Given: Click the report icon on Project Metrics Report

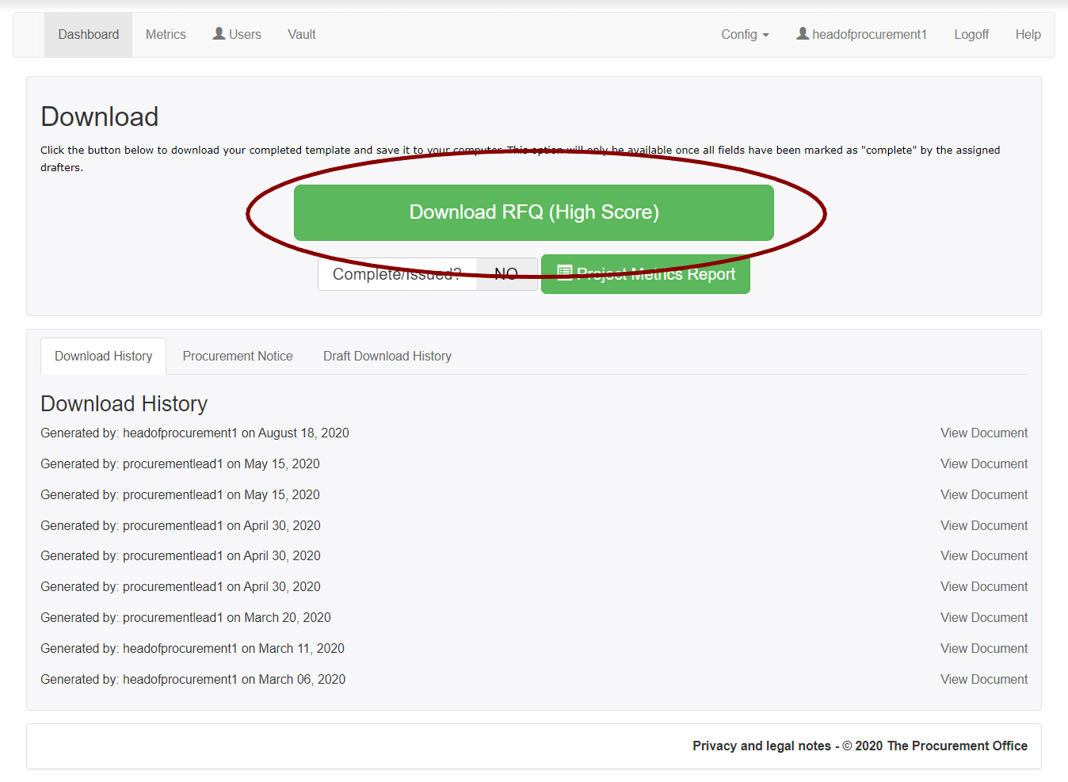Looking at the screenshot, I should tap(564, 273).
